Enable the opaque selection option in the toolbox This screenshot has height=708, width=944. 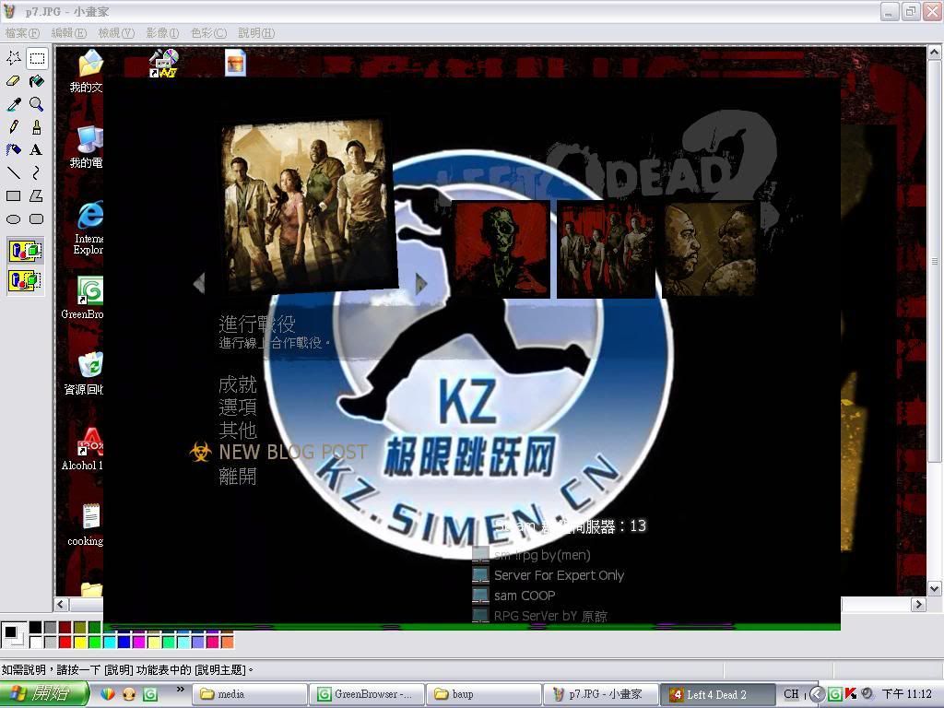click(25, 250)
